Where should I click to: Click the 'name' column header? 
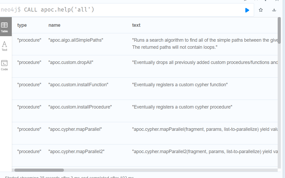[54, 25]
